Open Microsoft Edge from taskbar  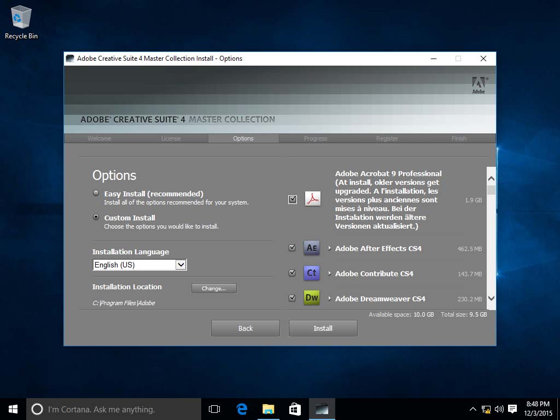point(242,409)
